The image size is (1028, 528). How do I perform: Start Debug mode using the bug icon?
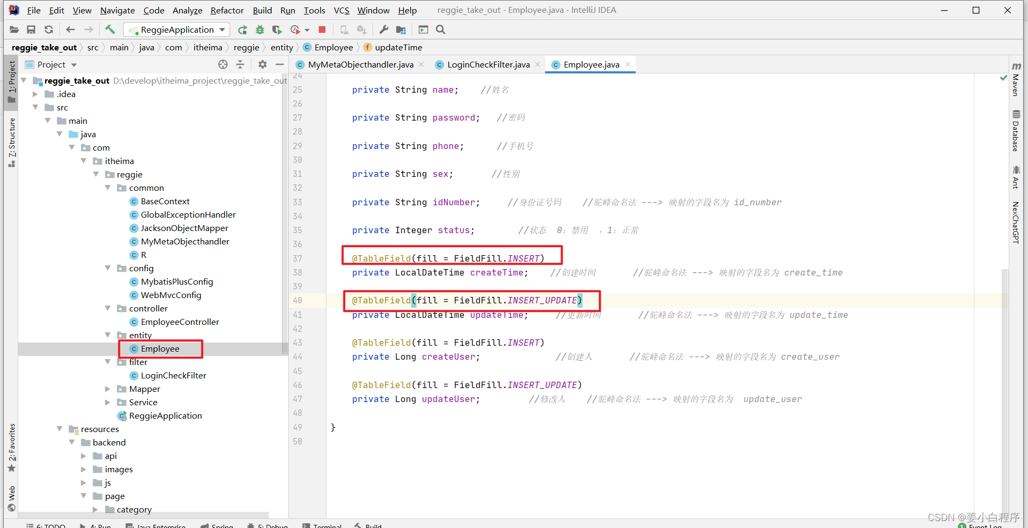pos(260,29)
